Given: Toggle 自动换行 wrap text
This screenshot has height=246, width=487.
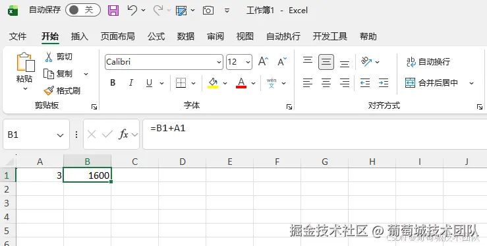Looking at the screenshot, I should pyautogui.click(x=428, y=62).
